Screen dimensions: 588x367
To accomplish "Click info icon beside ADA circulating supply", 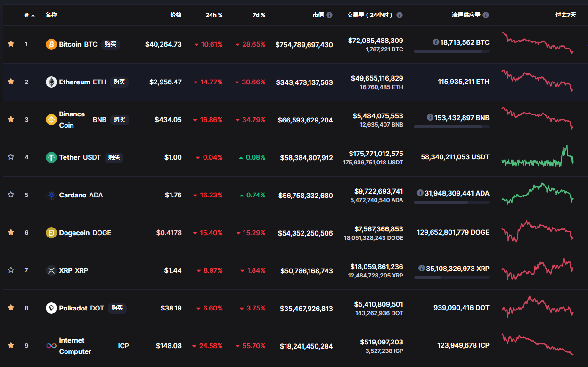I will (420, 193).
